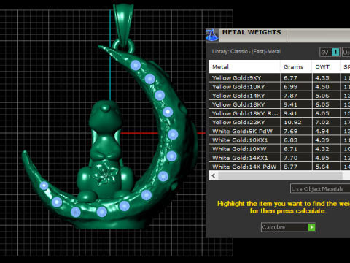The image size is (350, 263).
Task: Select the White Gold:9K PdW row
Action: click(x=279, y=131)
